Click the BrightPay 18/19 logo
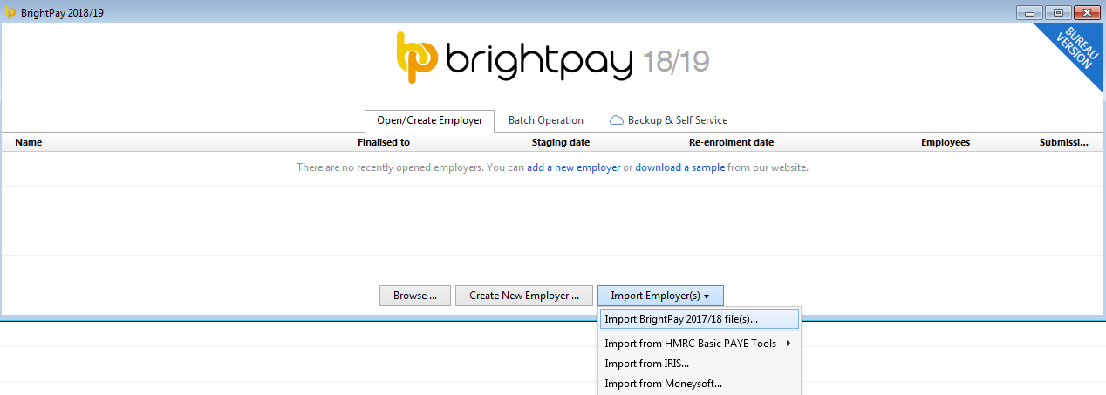1106x395 pixels. click(x=552, y=58)
